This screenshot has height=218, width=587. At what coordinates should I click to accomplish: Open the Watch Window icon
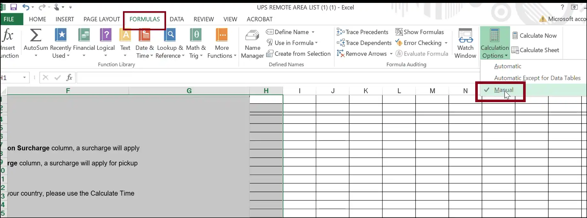(465, 35)
